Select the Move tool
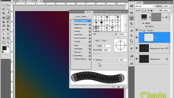The image size is (174, 98). [x=8, y=5]
